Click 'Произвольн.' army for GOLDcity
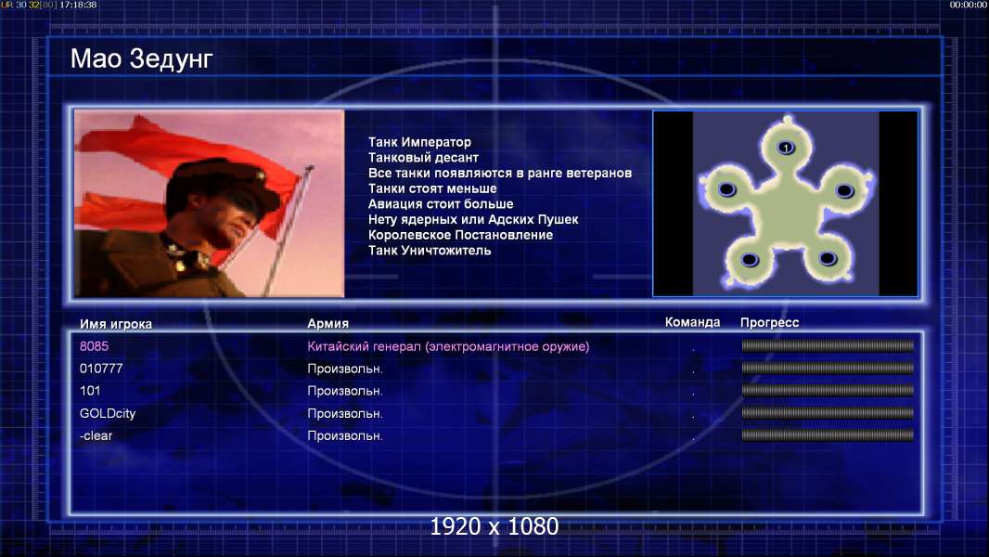 point(345,414)
